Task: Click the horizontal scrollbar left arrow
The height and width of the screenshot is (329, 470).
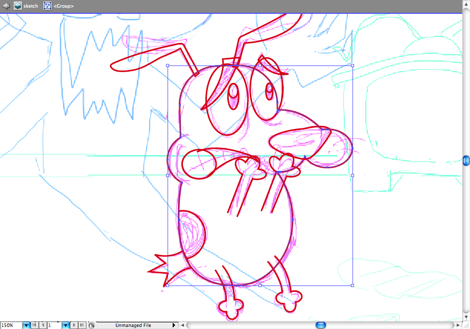Action: coord(182,325)
